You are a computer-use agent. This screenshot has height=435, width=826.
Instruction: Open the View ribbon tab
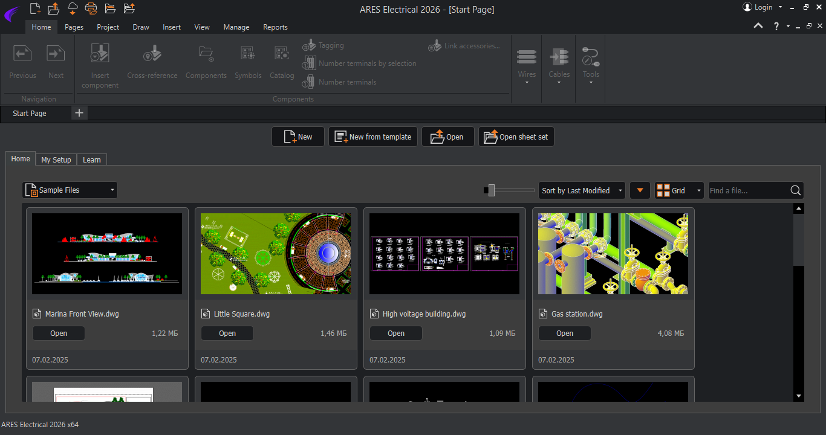click(202, 27)
